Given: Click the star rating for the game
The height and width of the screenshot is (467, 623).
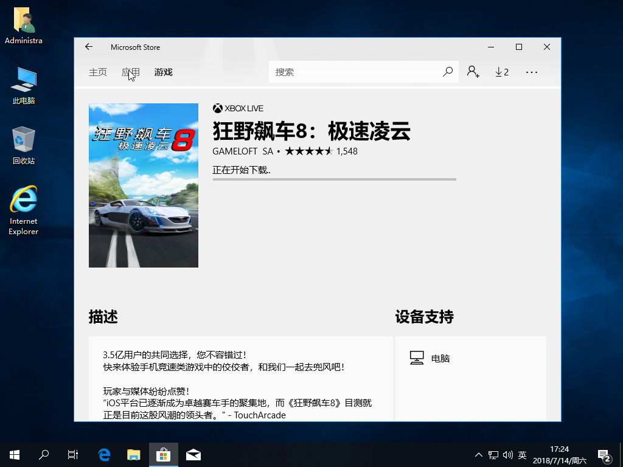Looking at the screenshot, I should coord(308,151).
